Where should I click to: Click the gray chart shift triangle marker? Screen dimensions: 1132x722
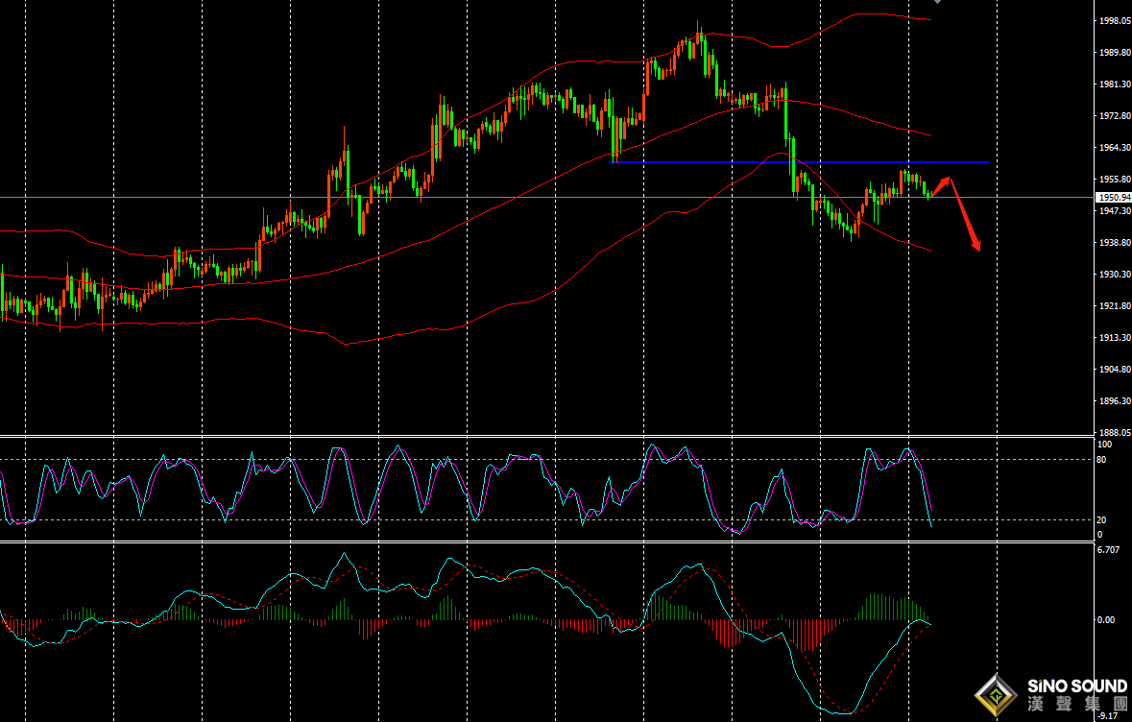(937, 3)
